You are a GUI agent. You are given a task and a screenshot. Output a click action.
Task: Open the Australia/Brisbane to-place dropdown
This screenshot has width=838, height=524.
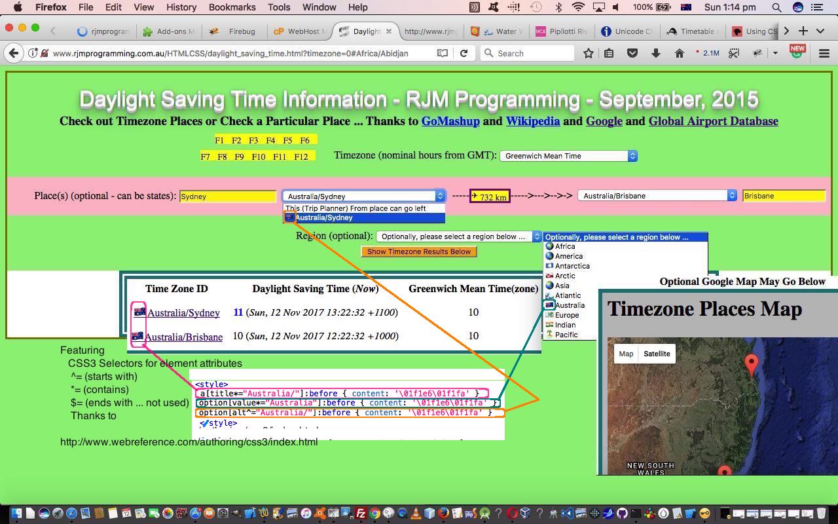point(657,195)
